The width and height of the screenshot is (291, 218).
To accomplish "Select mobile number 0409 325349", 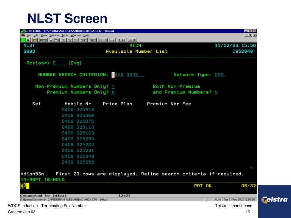I will coord(78,156).
